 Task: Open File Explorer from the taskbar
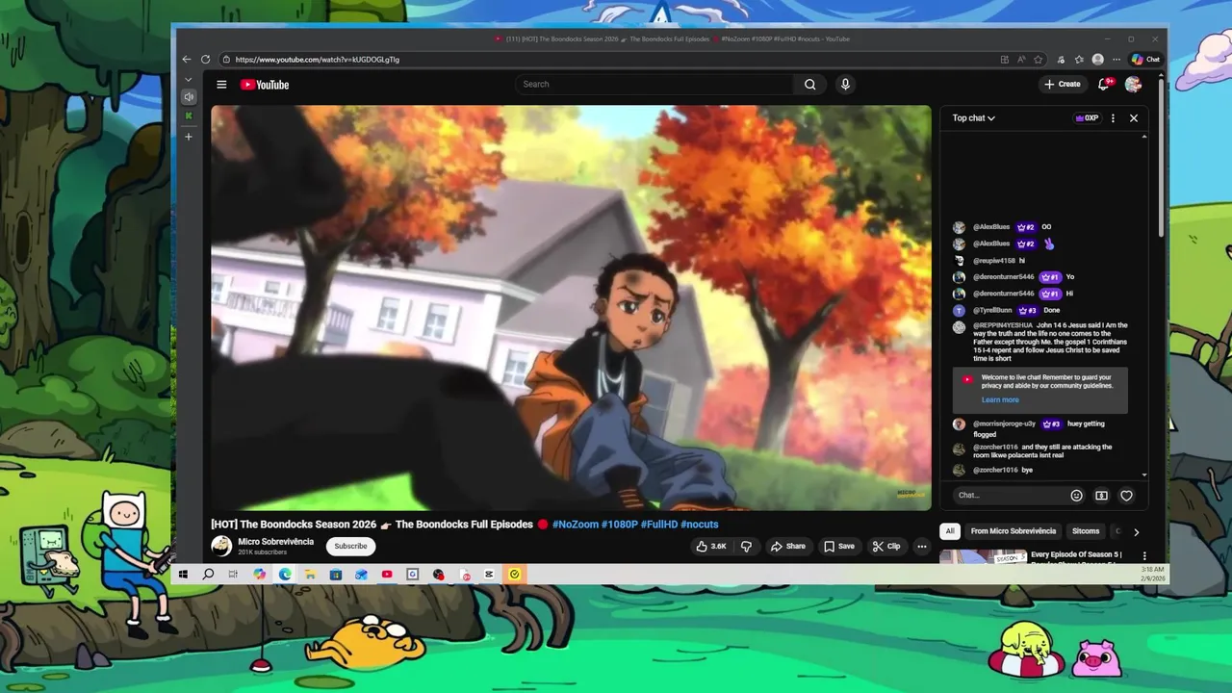(310, 575)
